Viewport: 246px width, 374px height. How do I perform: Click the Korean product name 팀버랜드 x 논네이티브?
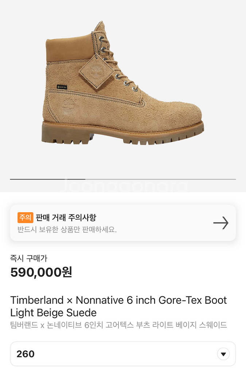(118, 325)
